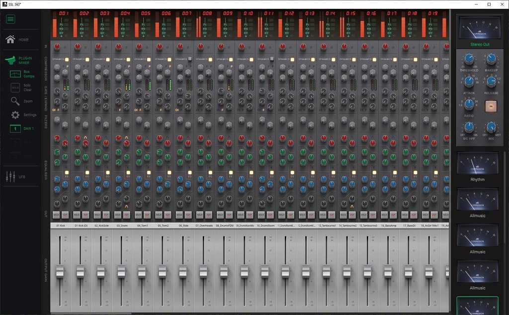The image size is (509, 315).
Task: Click the 03_Snare output fader
Action: (121, 271)
